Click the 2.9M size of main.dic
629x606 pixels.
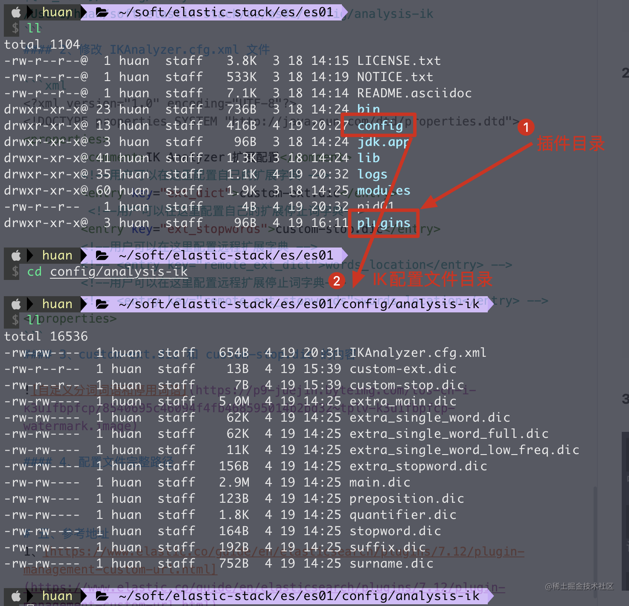[234, 482]
